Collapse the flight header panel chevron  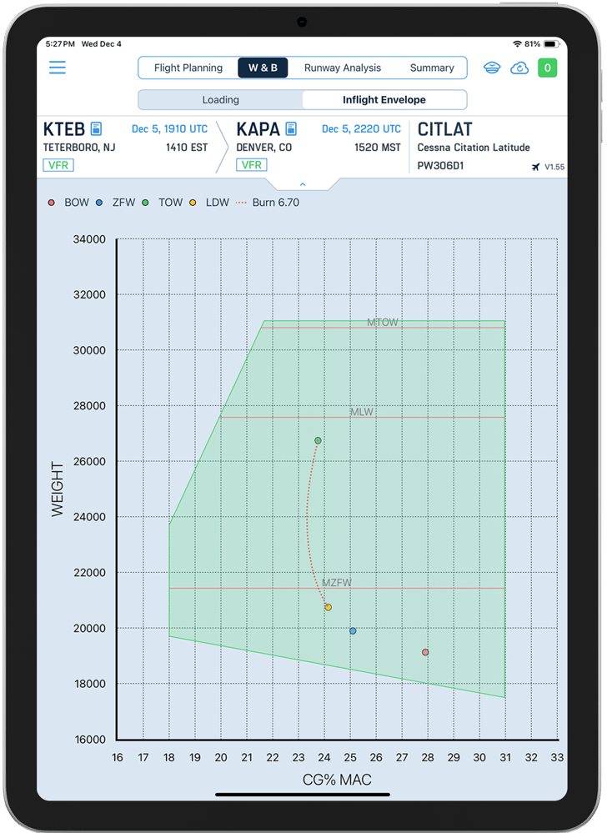click(x=303, y=184)
